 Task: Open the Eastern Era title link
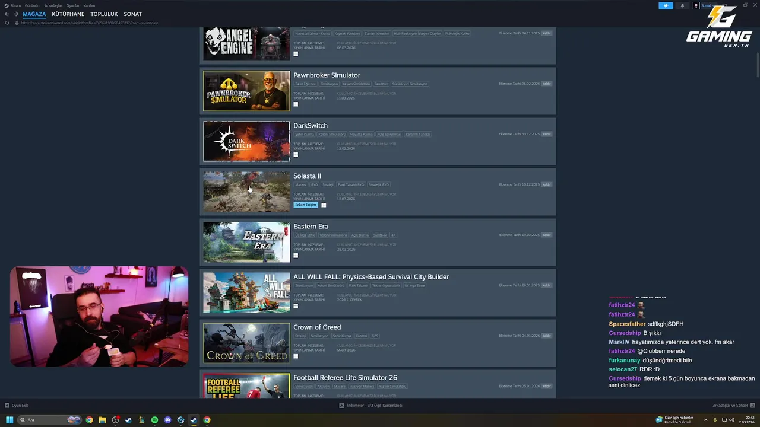[x=311, y=227]
